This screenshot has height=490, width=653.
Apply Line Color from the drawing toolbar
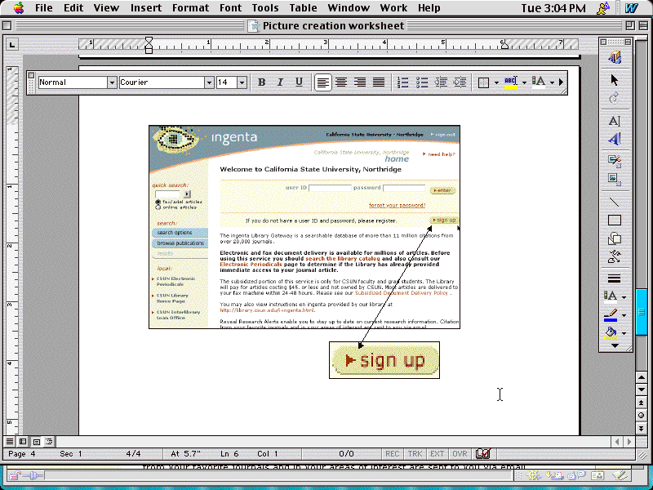point(611,315)
